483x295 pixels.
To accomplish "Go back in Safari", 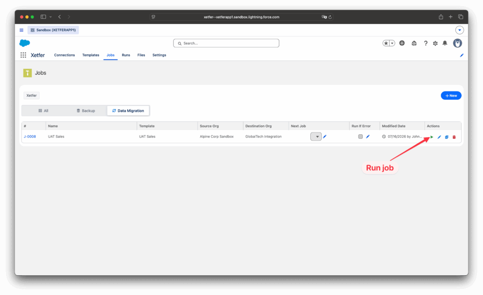I will tap(59, 17).
